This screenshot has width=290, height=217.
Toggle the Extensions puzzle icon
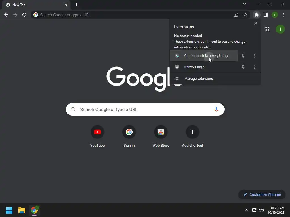[x=256, y=15]
